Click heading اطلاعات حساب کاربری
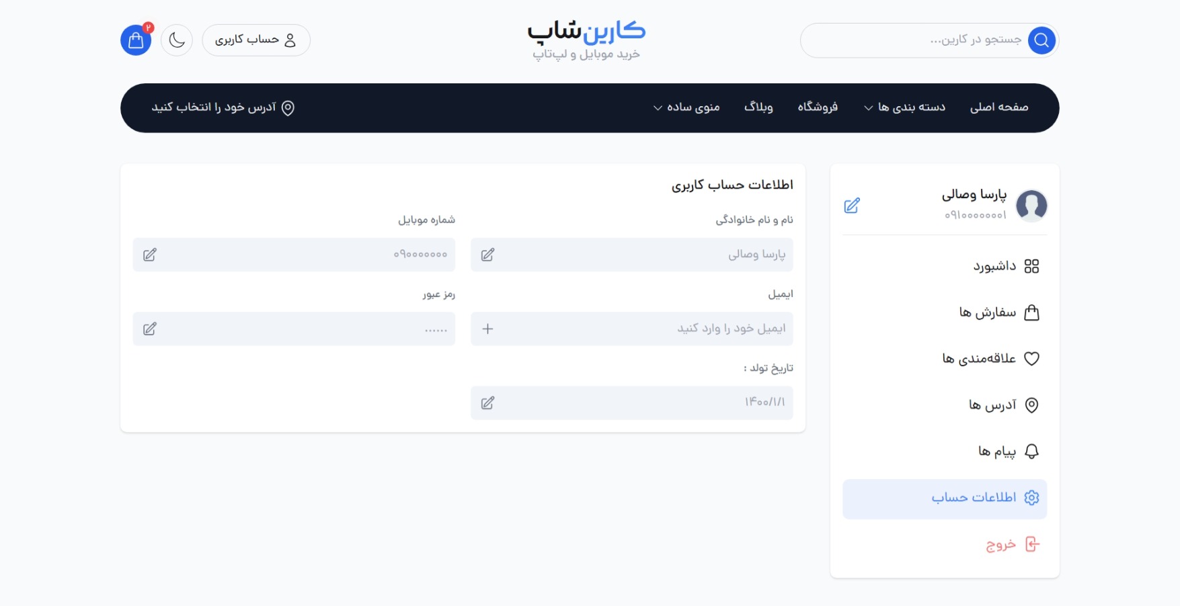1180x606 pixels. click(x=732, y=185)
